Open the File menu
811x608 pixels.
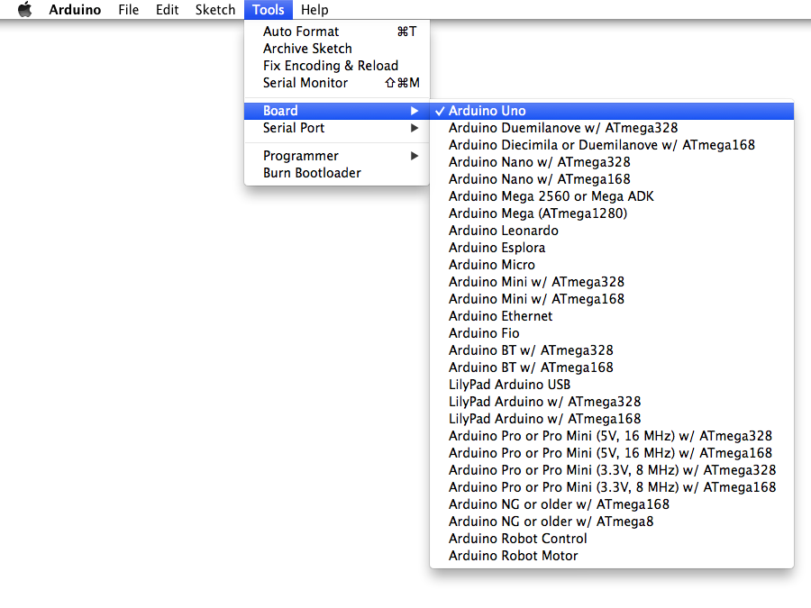click(128, 10)
